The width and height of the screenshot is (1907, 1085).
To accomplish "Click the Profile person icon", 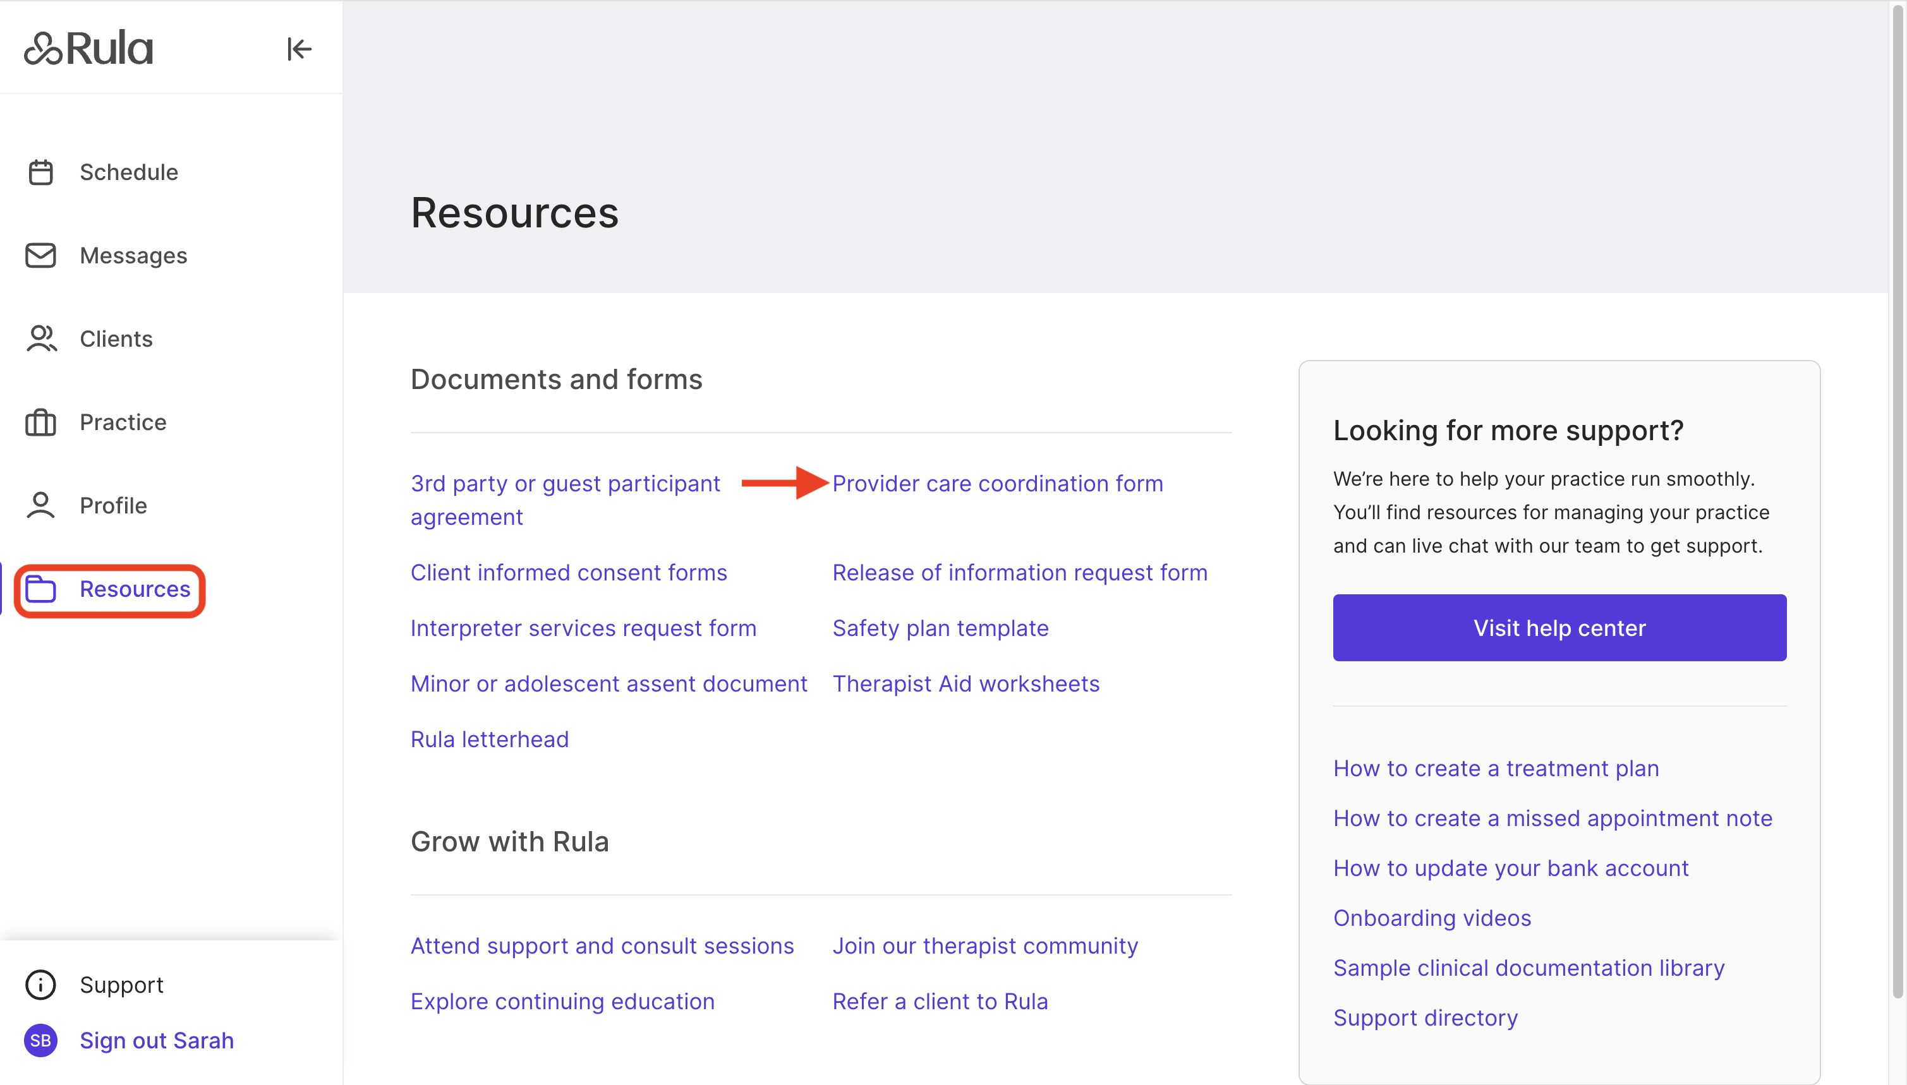I will pyautogui.click(x=41, y=505).
